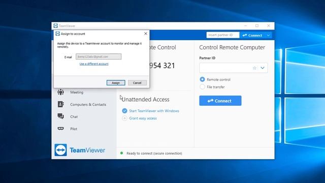The width and height of the screenshot is (325, 183).
Task: Select Computers & Contacts in sidebar
Action: click(88, 104)
